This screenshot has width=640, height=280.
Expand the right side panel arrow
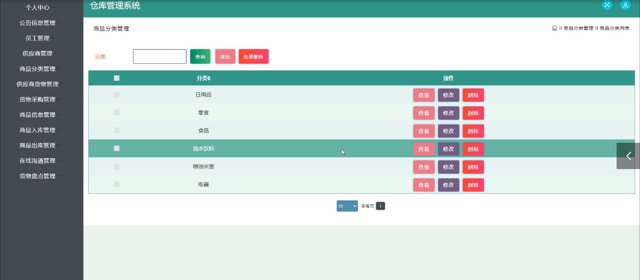point(628,156)
